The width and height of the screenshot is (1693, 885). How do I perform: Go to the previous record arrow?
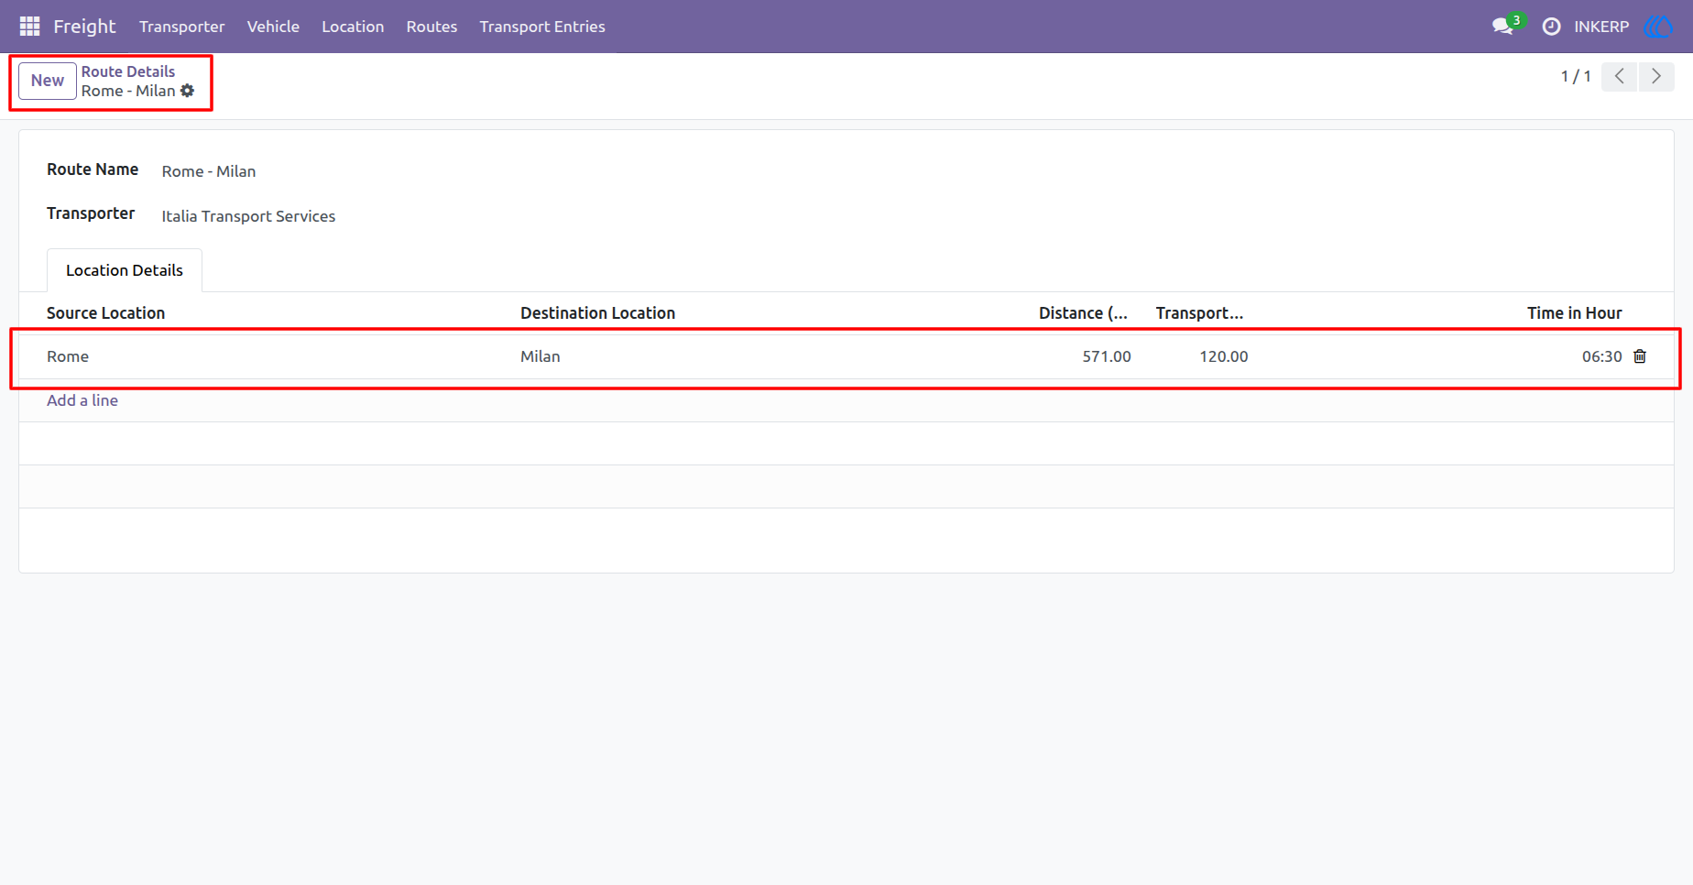pyautogui.click(x=1620, y=77)
